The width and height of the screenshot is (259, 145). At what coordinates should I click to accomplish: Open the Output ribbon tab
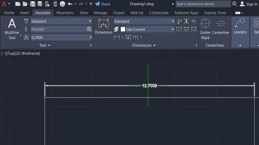point(119,12)
